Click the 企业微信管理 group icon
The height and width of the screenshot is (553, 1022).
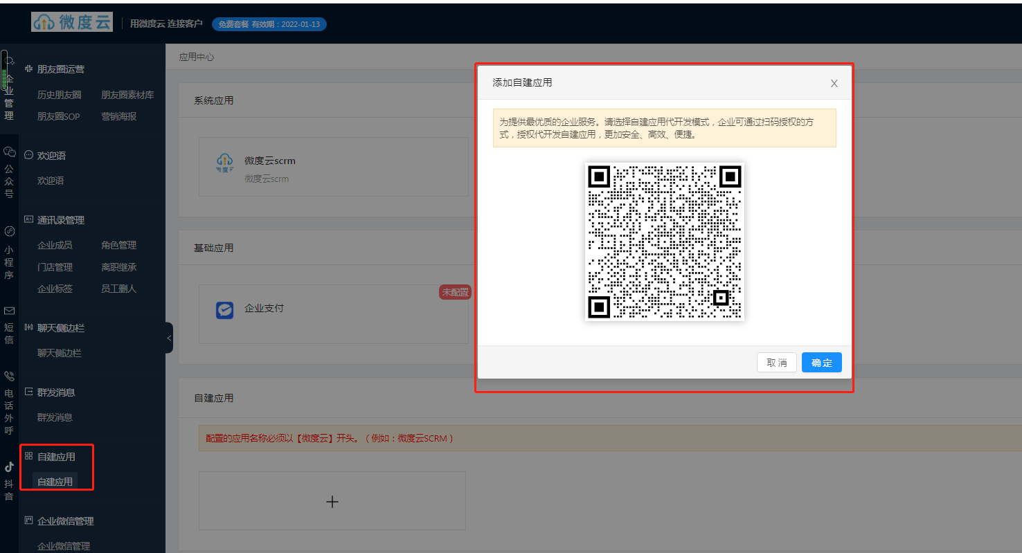pos(28,521)
